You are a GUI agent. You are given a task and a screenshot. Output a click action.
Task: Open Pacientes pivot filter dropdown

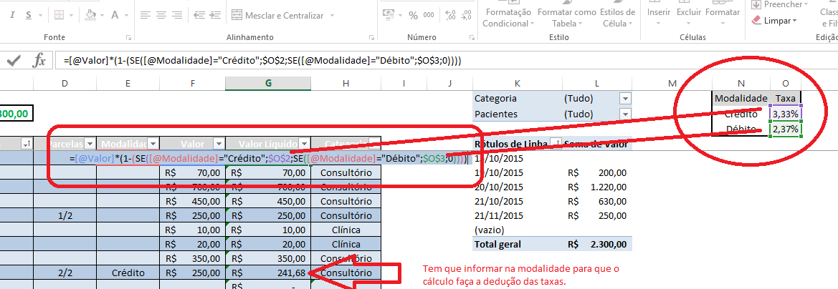pos(626,114)
